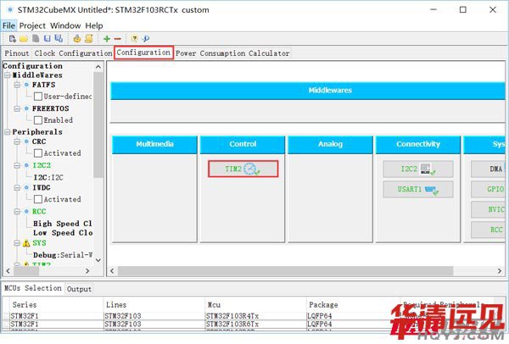Click the tree panel scroll-up arrow
This screenshot has height=344, width=509.
(x=98, y=67)
